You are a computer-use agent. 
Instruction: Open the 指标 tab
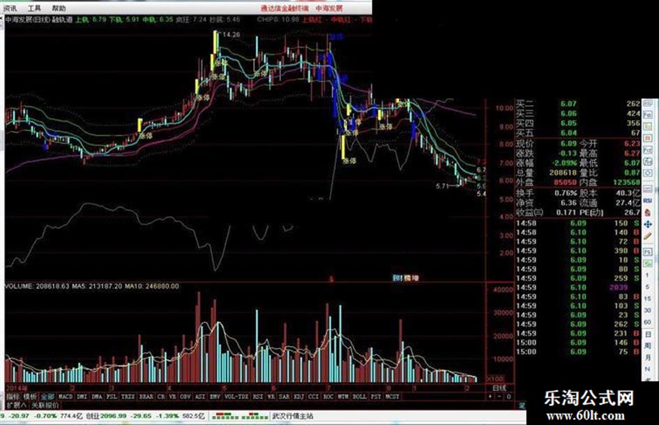pos(13,396)
